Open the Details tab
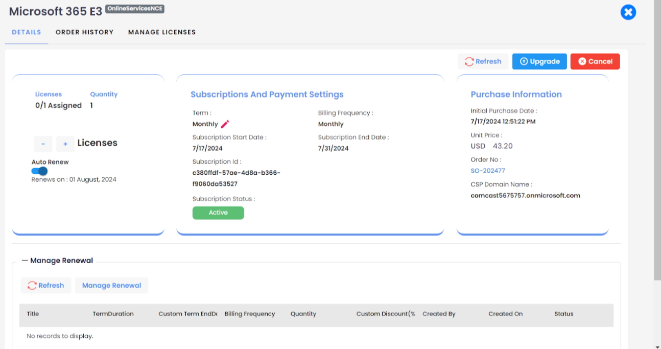 pos(27,32)
